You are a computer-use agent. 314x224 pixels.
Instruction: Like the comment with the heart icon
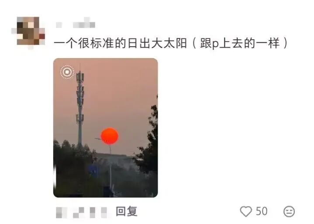click(x=246, y=211)
